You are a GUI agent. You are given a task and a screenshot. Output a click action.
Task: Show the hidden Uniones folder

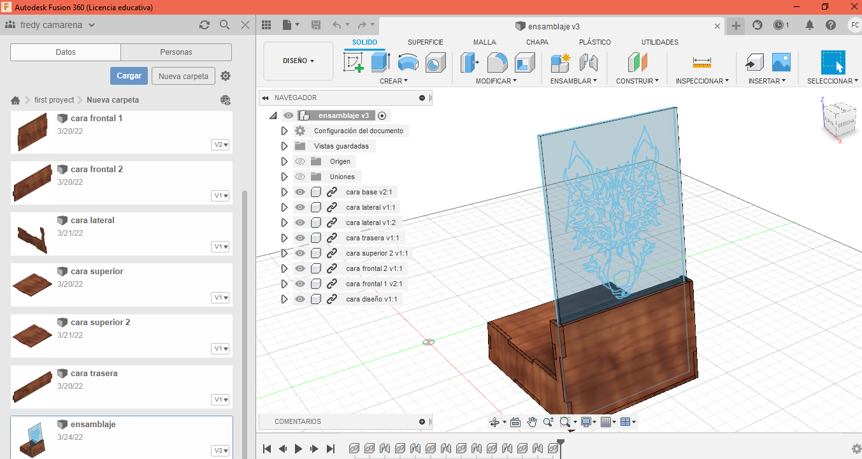pos(300,177)
